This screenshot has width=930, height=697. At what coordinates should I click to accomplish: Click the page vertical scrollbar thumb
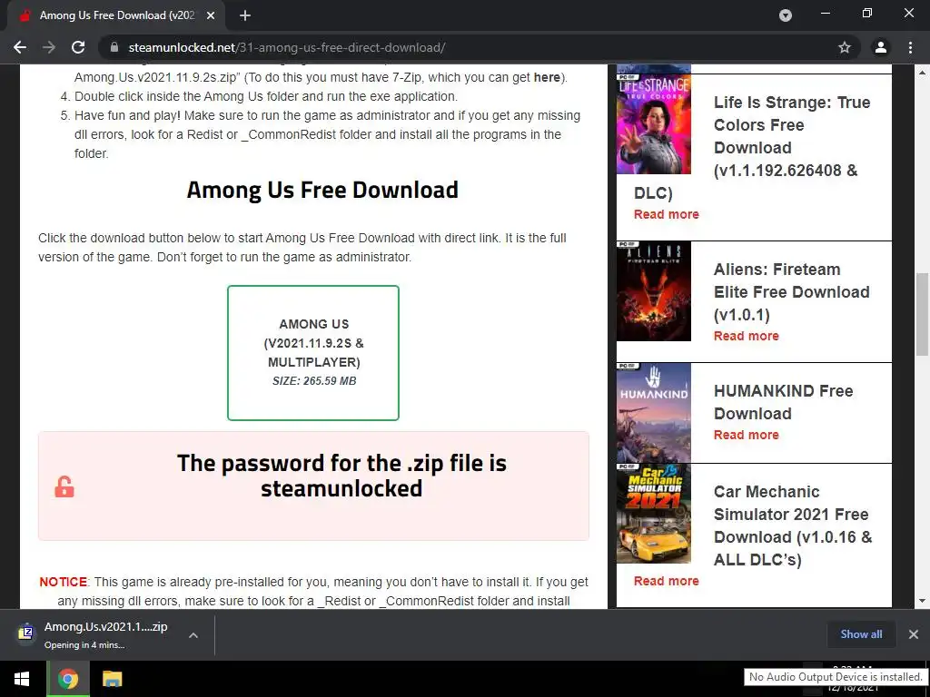922,314
